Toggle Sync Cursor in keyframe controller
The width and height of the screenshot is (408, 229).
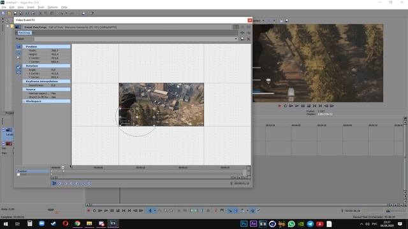54,183
